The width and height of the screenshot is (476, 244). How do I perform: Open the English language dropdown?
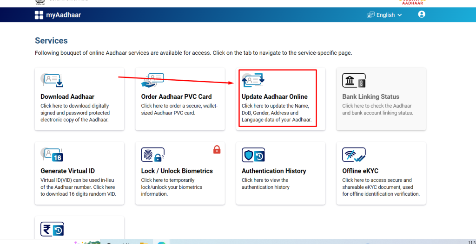coord(389,15)
